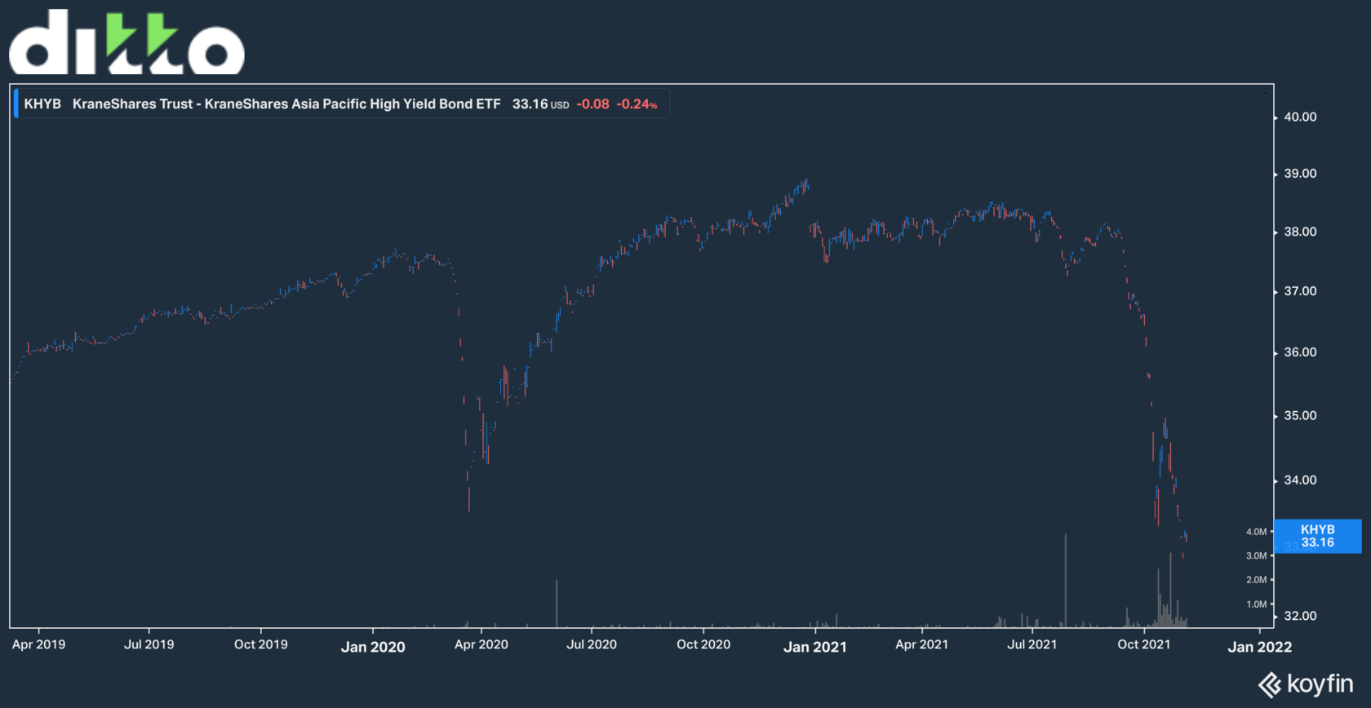Click the 38.00 price axis label
The height and width of the screenshot is (708, 1371).
click(x=1300, y=232)
